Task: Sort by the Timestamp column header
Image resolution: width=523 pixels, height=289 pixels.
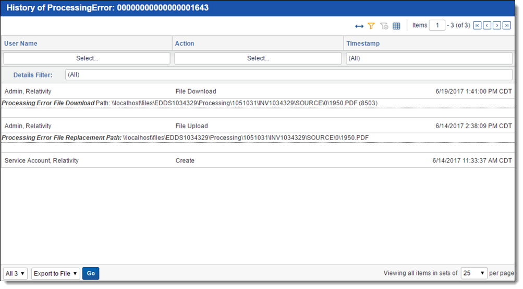Action: point(363,44)
